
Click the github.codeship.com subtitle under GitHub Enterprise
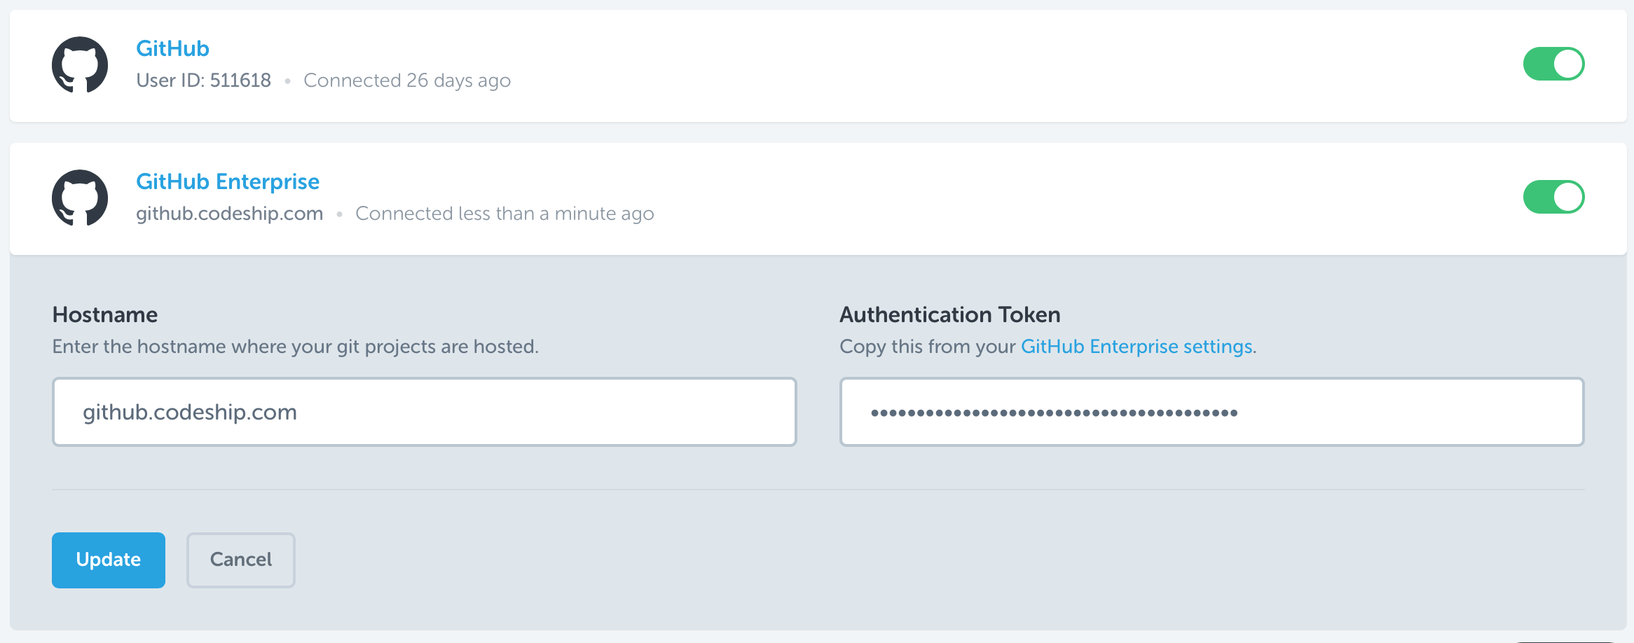tap(229, 214)
